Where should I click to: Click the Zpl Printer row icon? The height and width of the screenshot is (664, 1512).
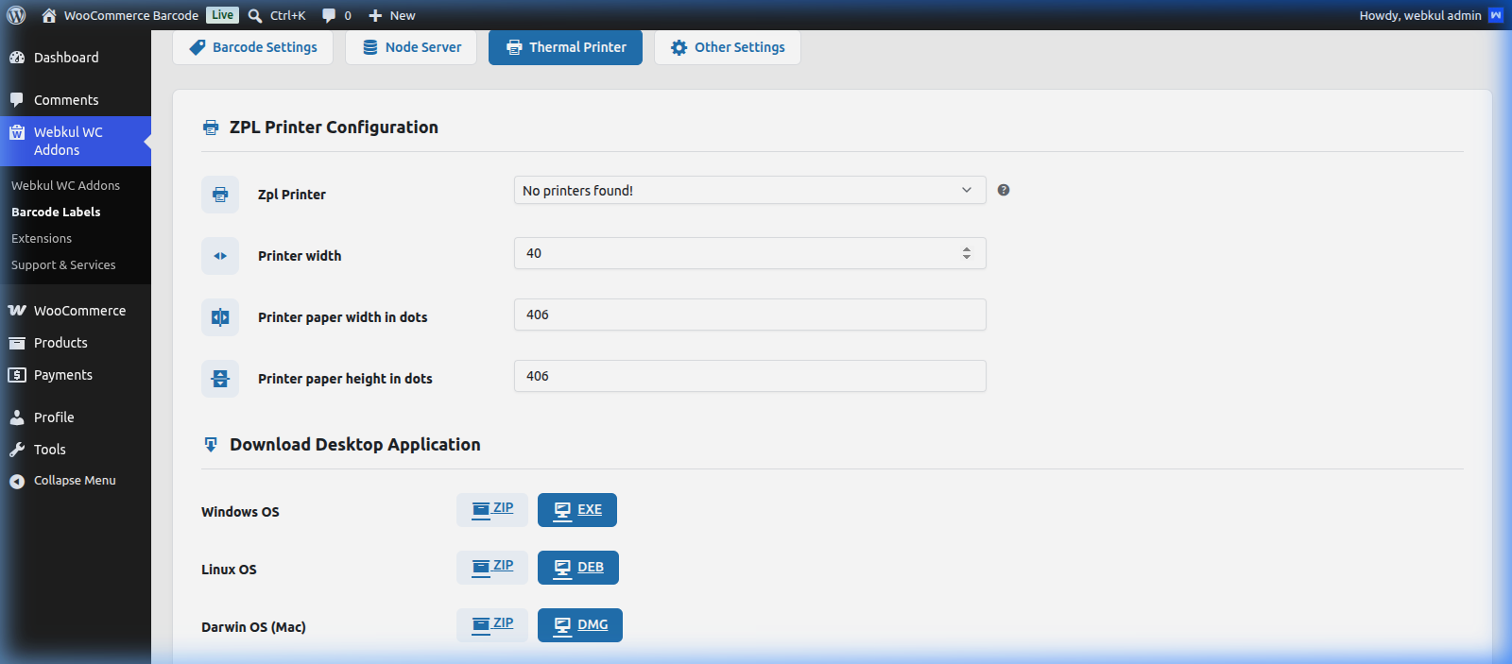[220, 195]
